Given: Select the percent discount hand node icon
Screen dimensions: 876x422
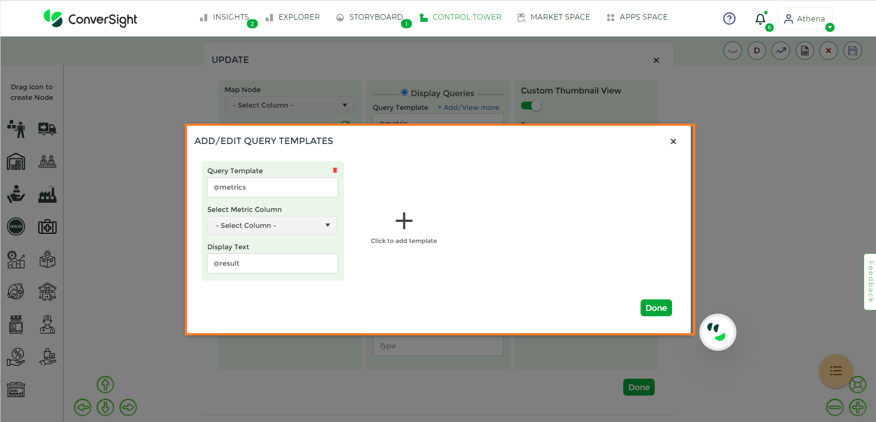Looking at the screenshot, I should pyautogui.click(x=16, y=357).
